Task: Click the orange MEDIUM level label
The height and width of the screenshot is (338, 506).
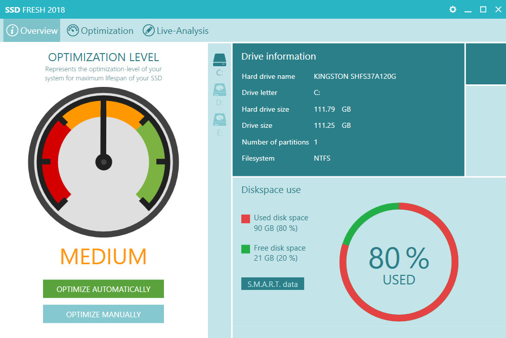Action: [x=103, y=257]
